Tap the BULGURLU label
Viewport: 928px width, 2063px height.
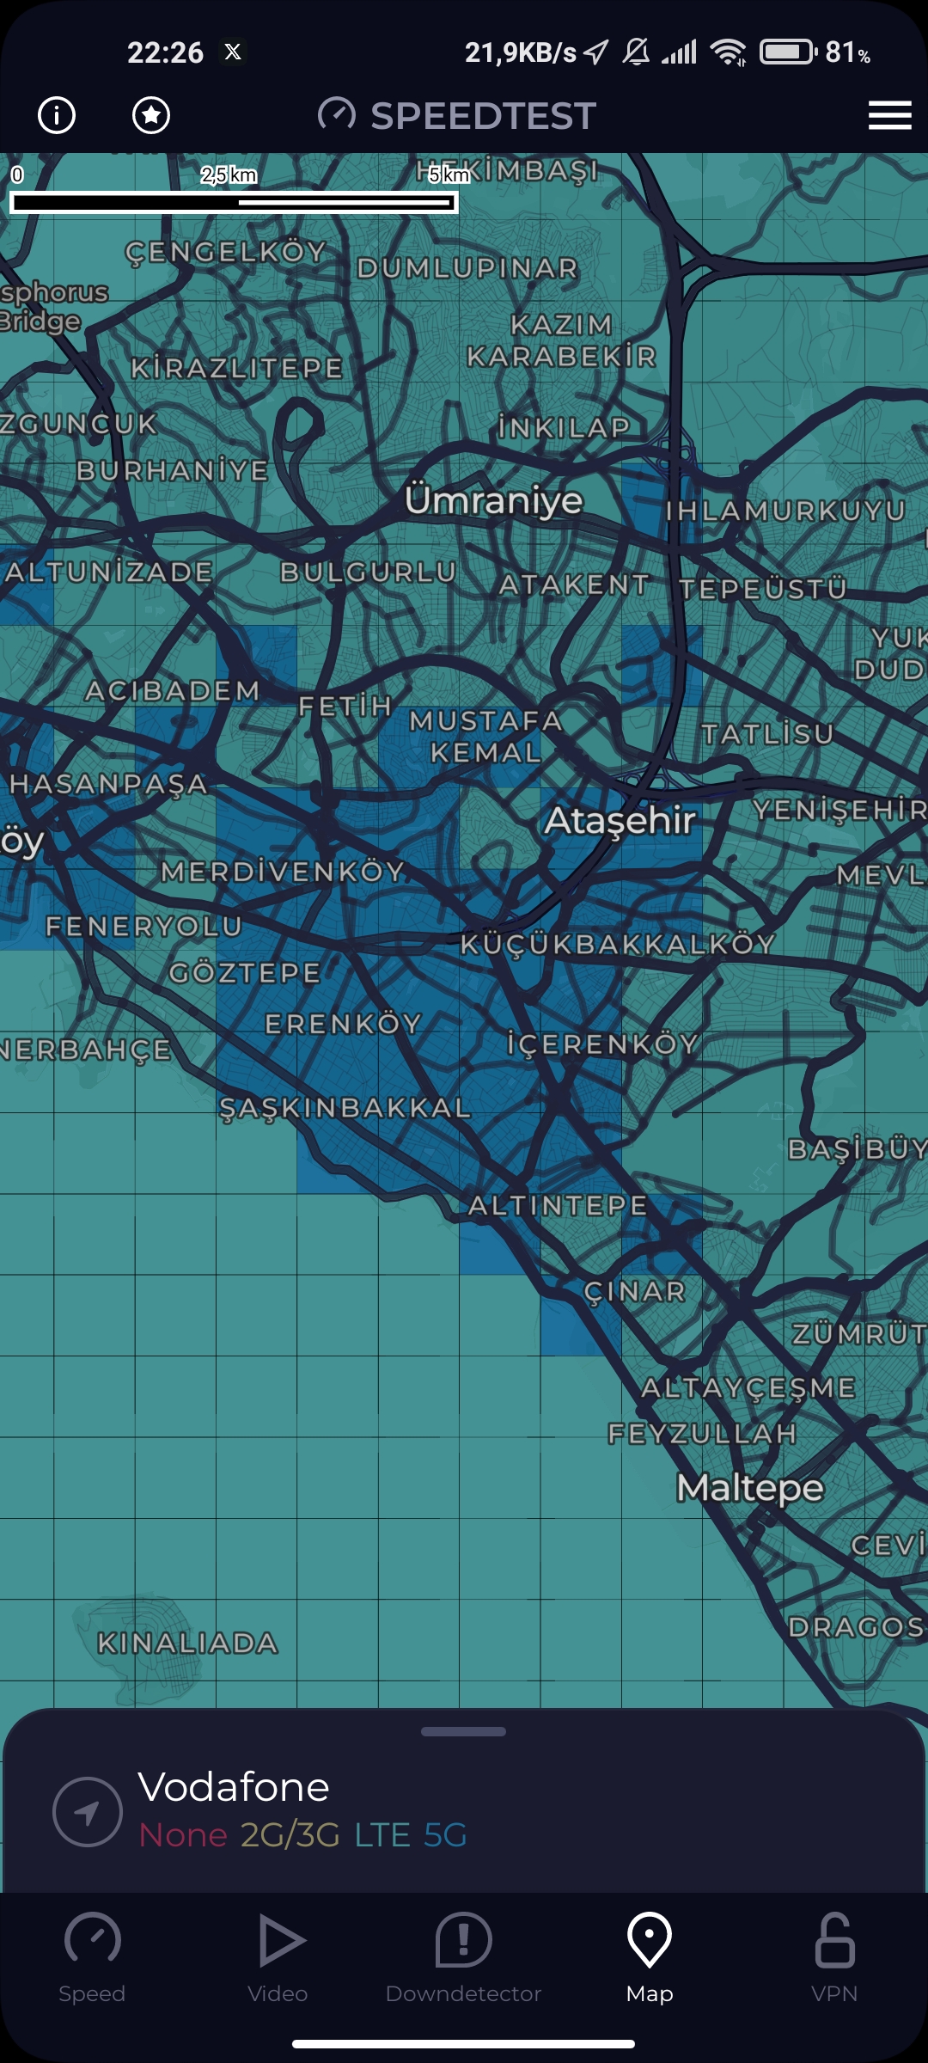click(369, 572)
